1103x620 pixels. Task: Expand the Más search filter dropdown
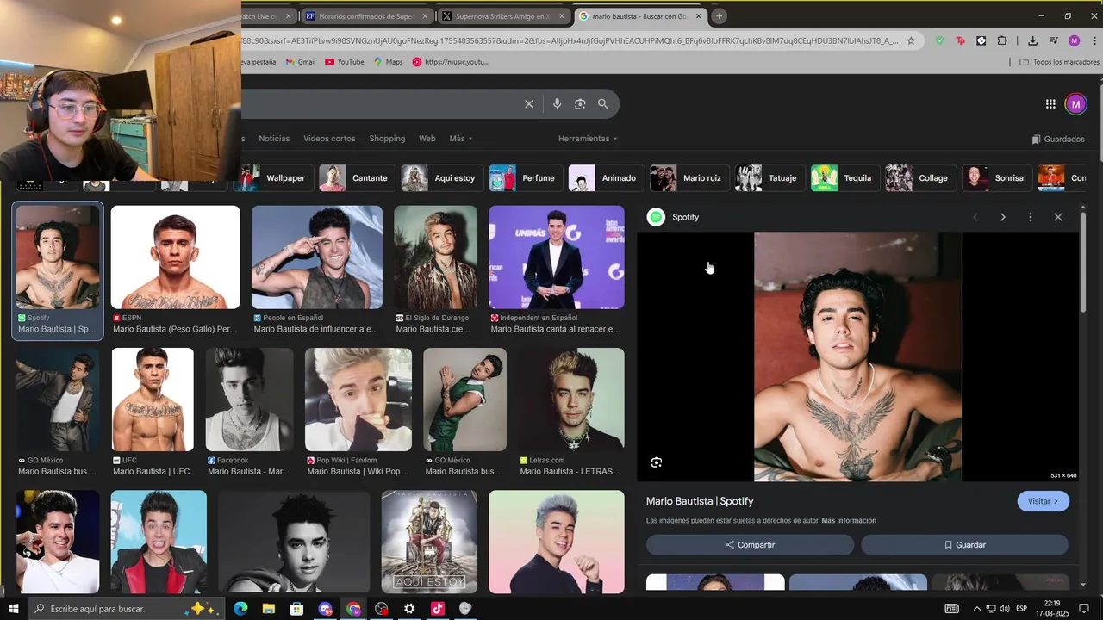coord(461,139)
